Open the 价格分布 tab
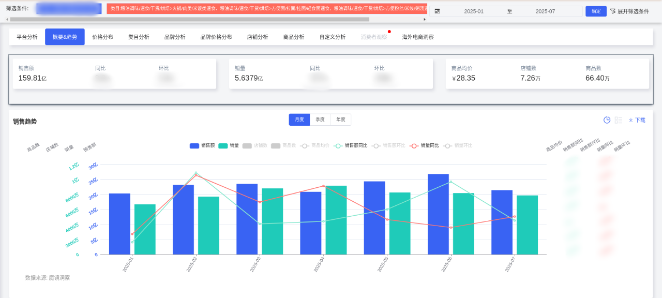The image size is (662, 298). click(x=102, y=37)
